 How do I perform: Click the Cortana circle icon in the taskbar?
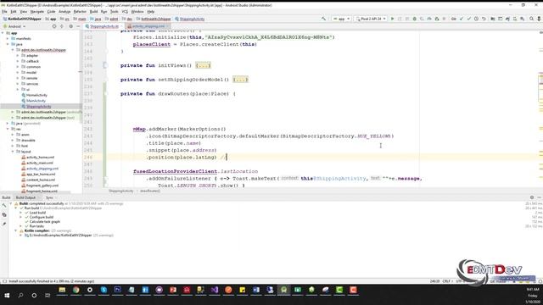click(x=34, y=296)
